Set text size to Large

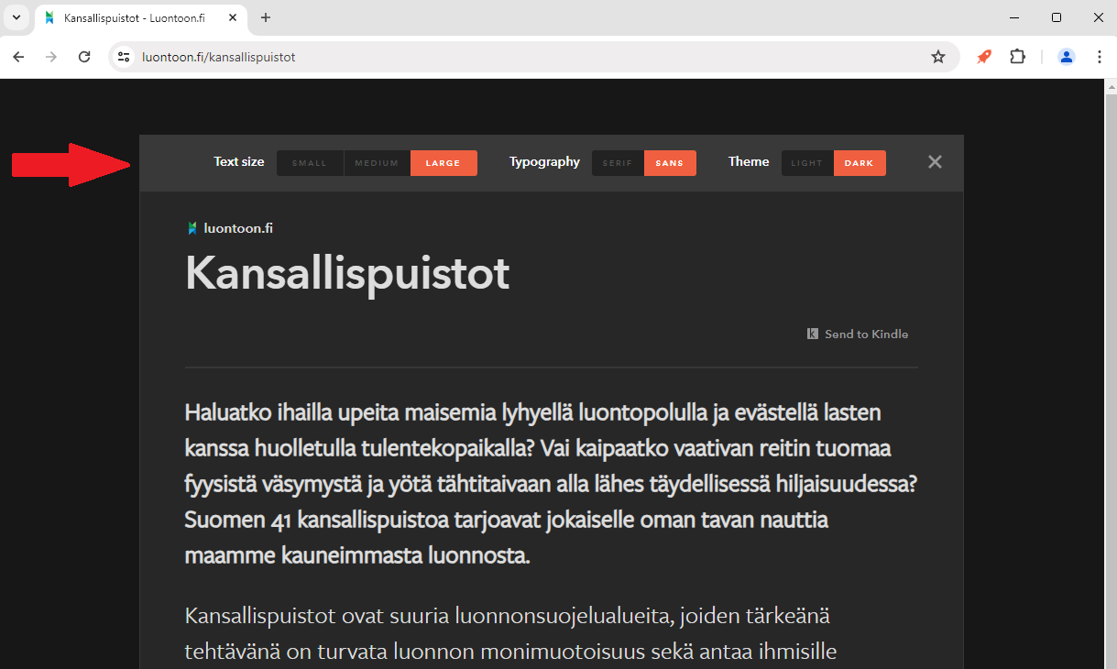tap(444, 163)
